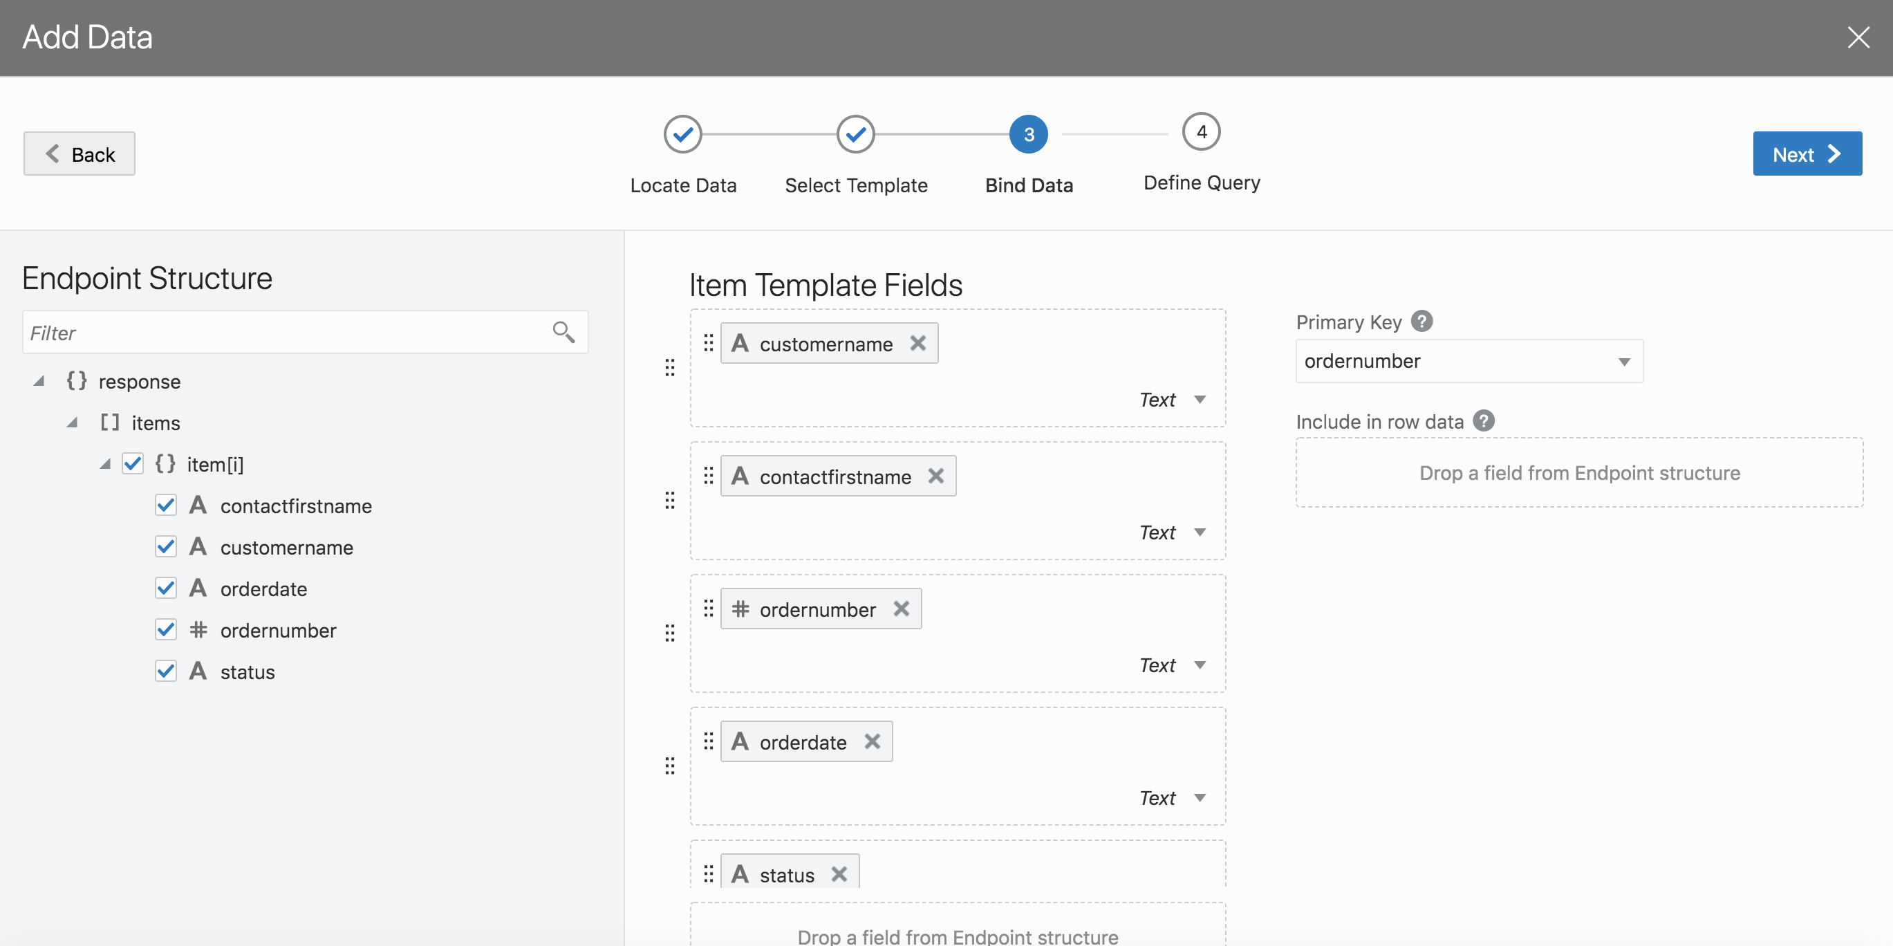Image resolution: width=1893 pixels, height=946 pixels.
Task: Grab inner drag handle of orderdate chip
Action: 709,742
